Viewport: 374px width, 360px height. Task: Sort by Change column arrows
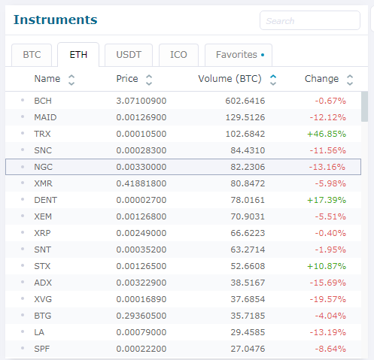click(x=350, y=80)
